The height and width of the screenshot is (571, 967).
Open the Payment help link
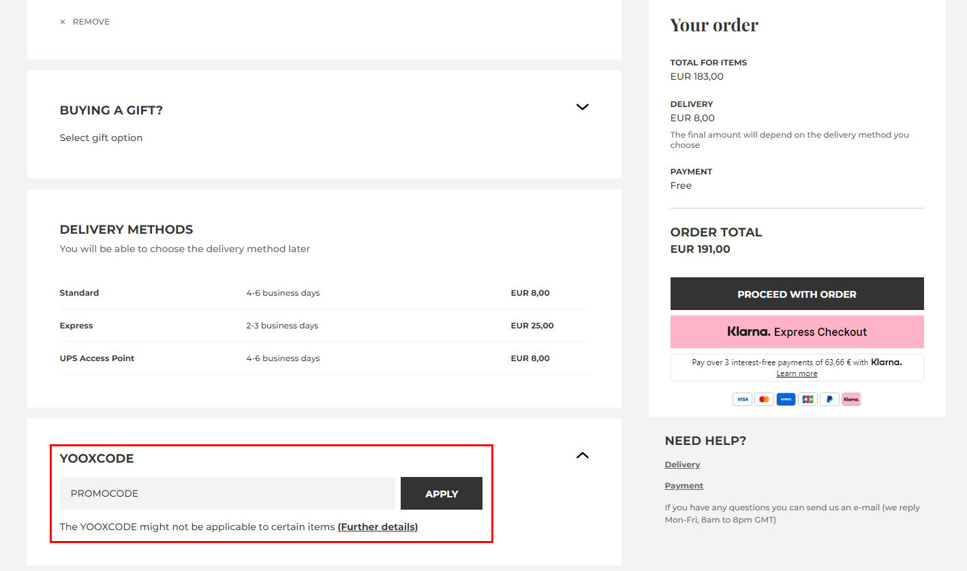(x=684, y=486)
